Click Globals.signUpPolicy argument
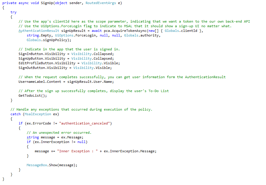 (47, 40)
